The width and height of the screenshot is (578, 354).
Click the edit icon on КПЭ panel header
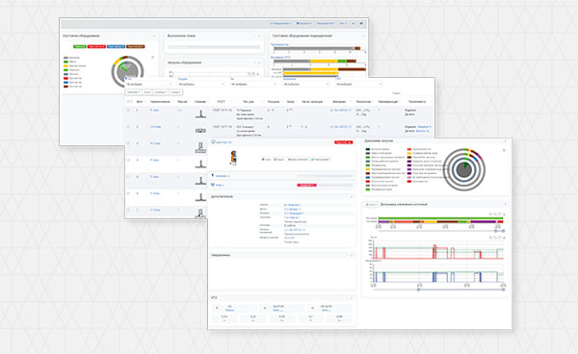click(352, 297)
